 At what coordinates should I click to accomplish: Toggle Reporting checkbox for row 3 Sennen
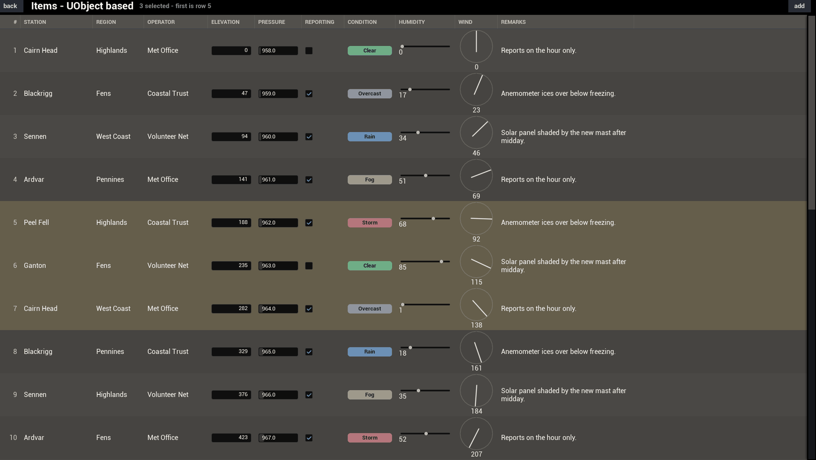point(309,137)
